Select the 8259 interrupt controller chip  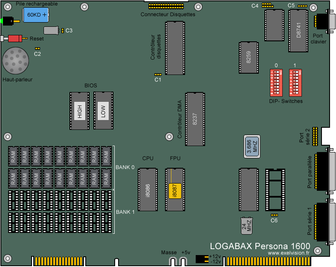pos(249,57)
